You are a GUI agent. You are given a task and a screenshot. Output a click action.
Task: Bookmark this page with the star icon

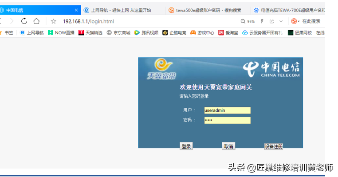point(54,21)
